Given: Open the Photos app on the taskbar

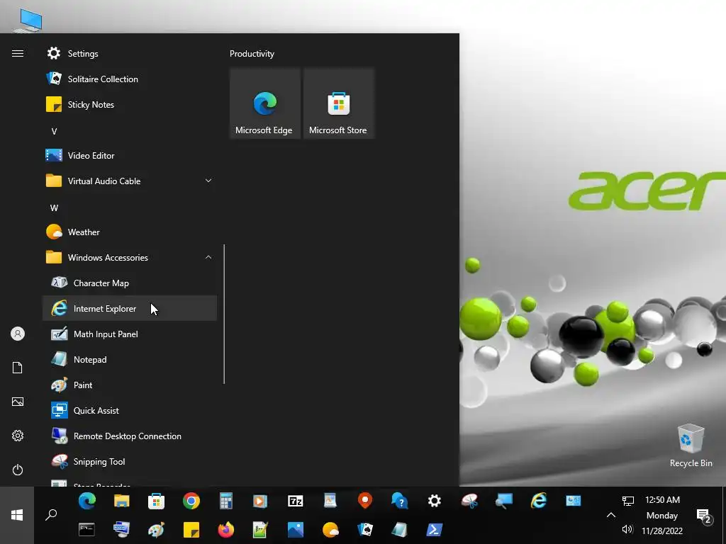Looking at the screenshot, I should point(296,529).
